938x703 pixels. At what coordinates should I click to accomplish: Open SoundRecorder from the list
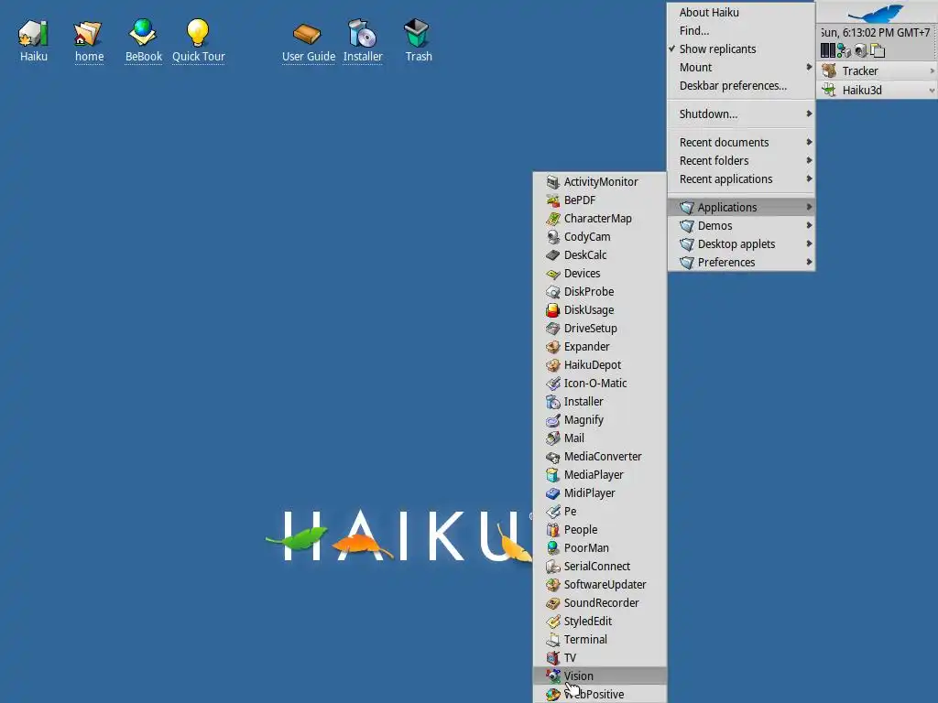[x=600, y=603]
